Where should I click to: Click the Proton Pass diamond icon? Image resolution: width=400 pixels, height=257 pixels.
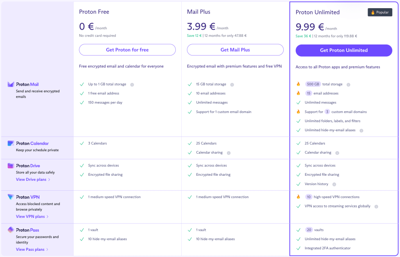point(11,230)
